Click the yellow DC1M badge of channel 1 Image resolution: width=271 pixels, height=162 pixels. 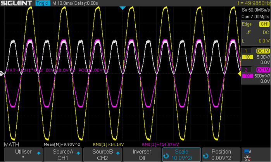pos(263,51)
